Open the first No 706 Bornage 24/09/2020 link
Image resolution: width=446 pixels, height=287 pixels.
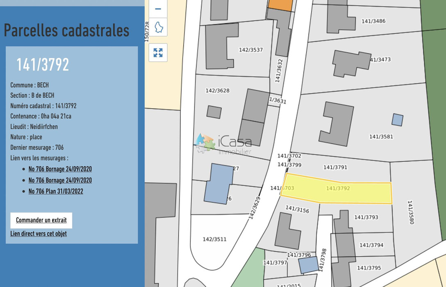click(x=60, y=169)
